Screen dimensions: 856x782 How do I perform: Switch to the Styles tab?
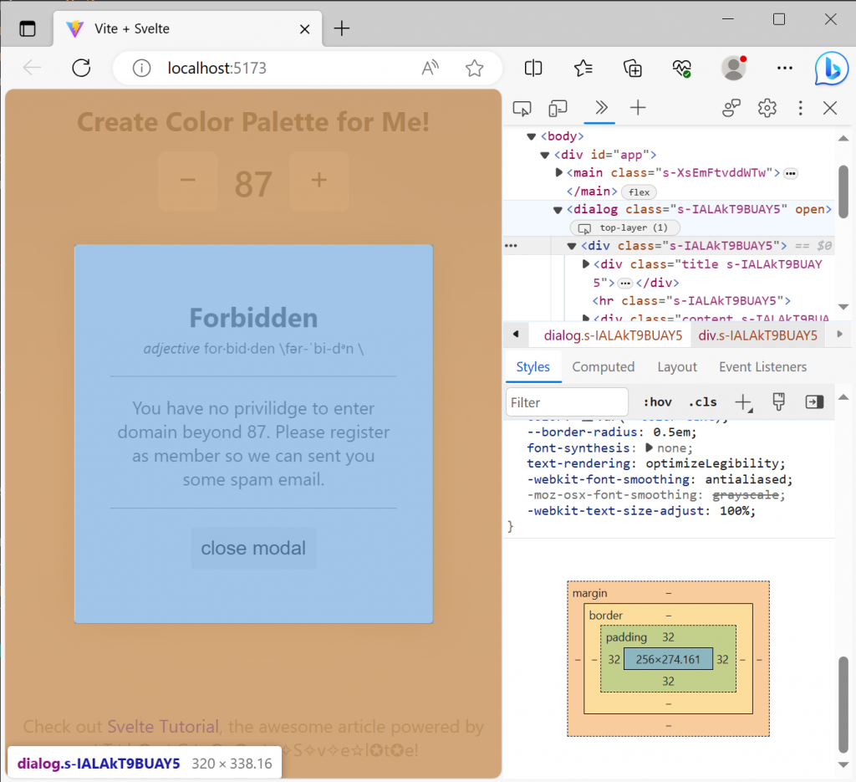[x=532, y=367]
